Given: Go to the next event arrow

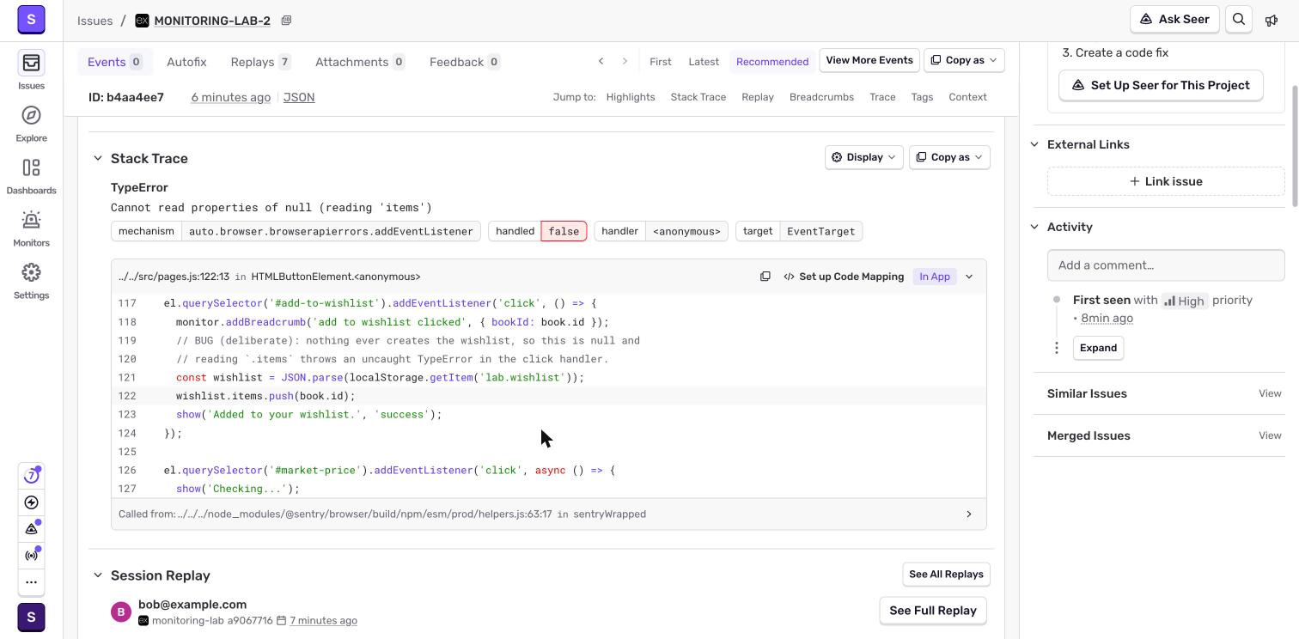Looking at the screenshot, I should pos(625,61).
